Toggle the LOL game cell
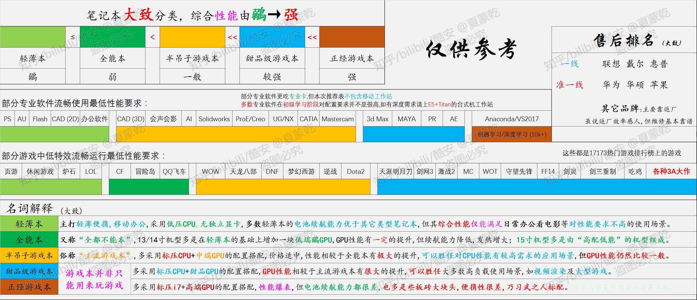This screenshot has width=697, height=300. pyautogui.click(x=91, y=171)
